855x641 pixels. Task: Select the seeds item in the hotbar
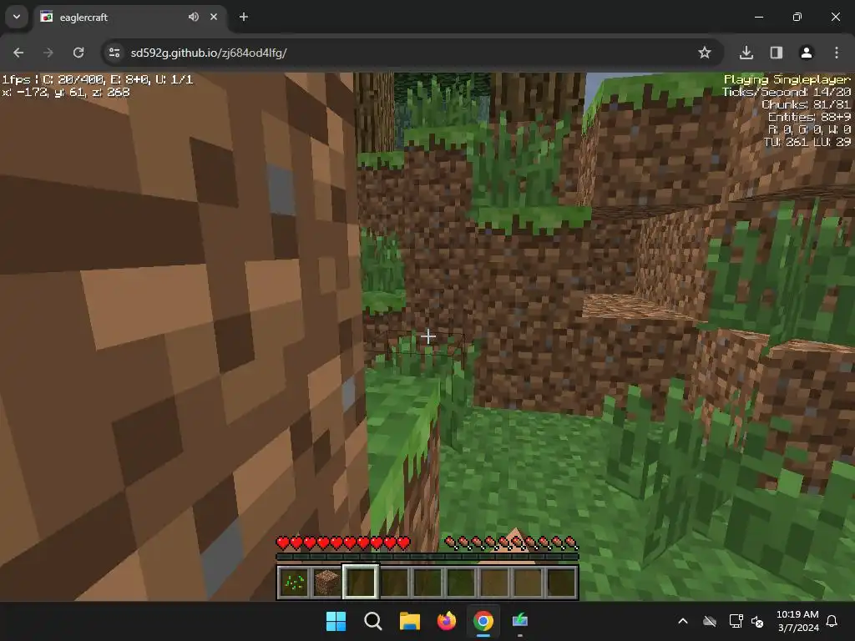point(295,582)
